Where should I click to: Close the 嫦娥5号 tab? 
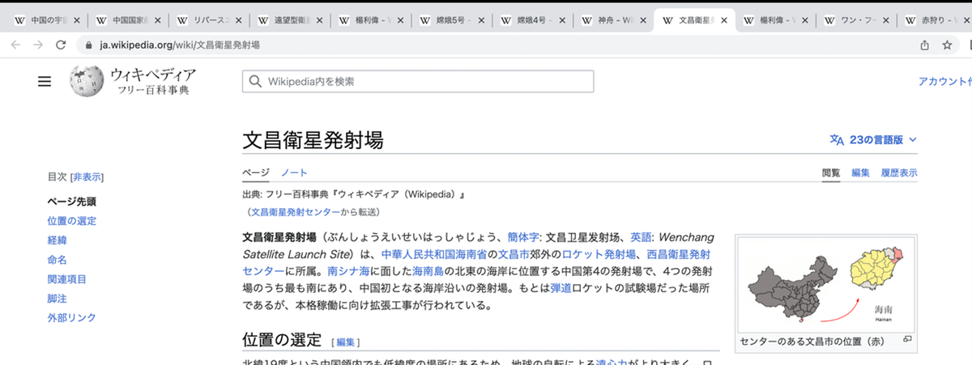pyautogui.click(x=480, y=20)
